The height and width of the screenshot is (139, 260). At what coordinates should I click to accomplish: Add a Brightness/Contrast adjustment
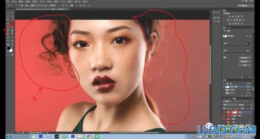tap(229, 17)
